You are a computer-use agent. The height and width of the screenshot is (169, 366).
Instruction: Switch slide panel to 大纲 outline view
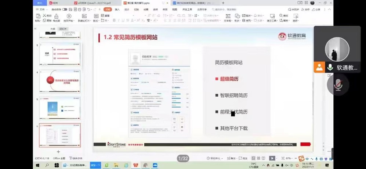coord(52,29)
